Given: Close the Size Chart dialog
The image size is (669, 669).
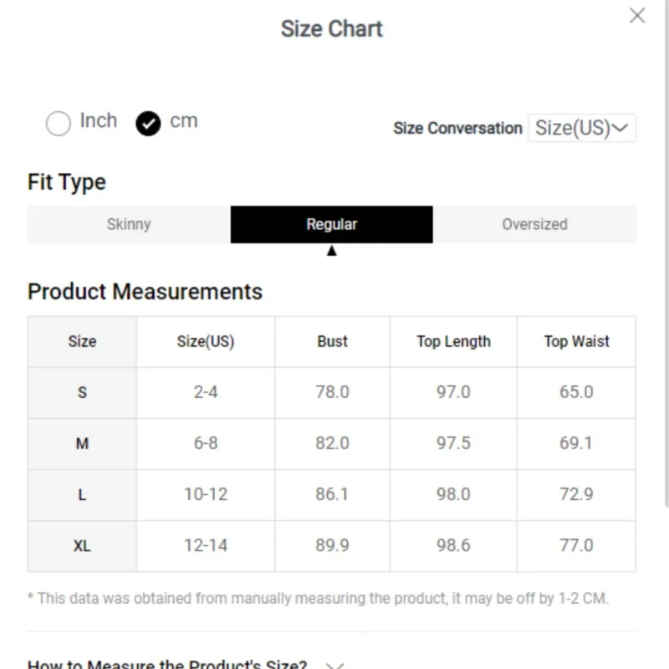Looking at the screenshot, I should [x=637, y=16].
